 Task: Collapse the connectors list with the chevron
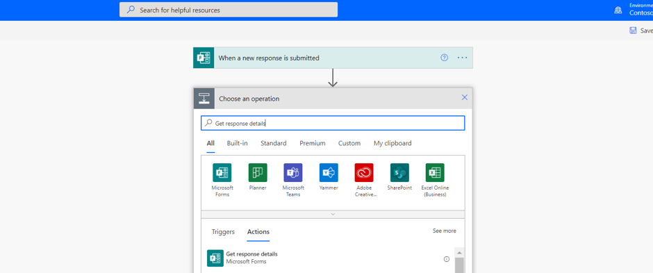coord(333,214)
